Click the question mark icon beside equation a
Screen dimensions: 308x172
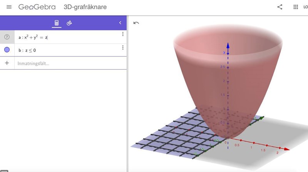(7, 37)
